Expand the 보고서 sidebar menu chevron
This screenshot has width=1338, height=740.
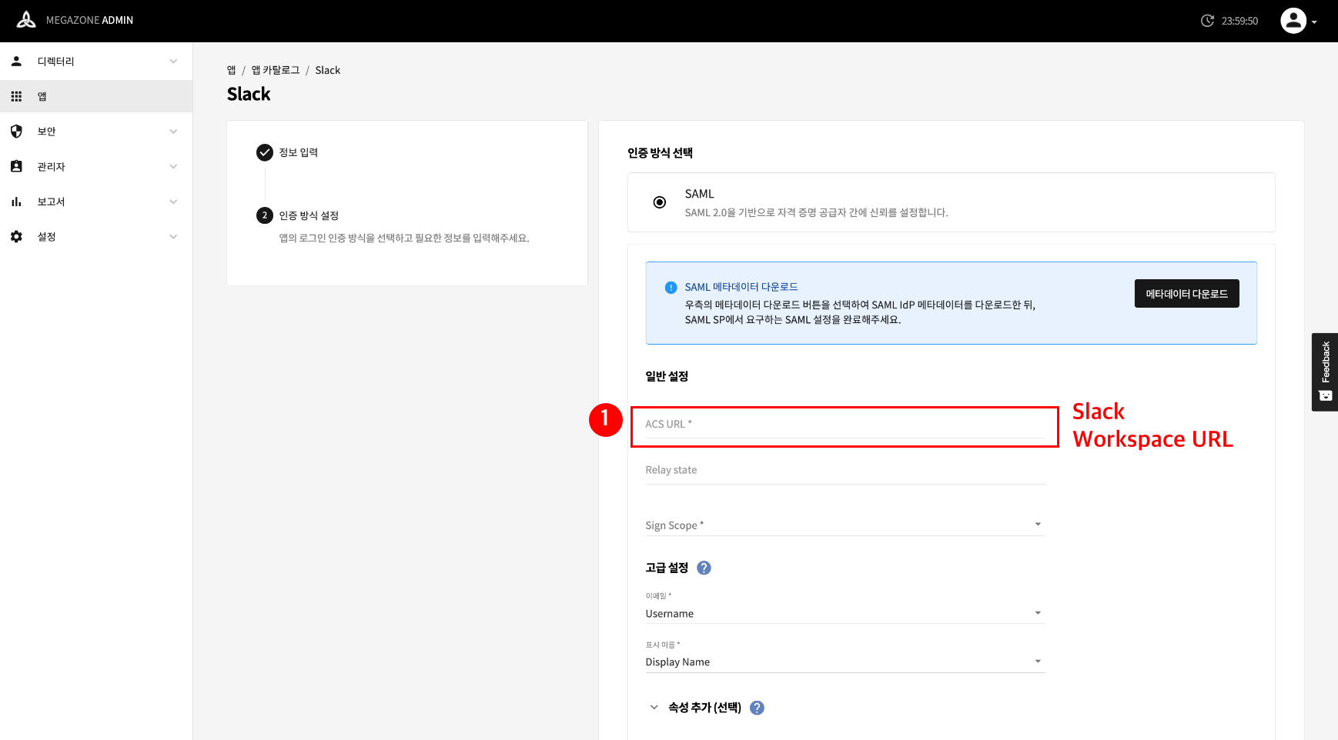173,202
